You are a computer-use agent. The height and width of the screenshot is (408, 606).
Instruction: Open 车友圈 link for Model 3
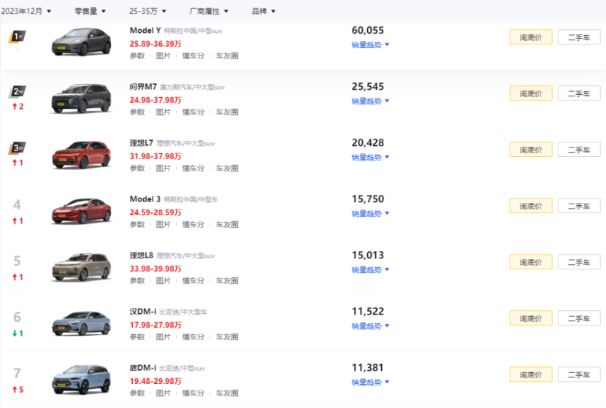click(227, 225)
